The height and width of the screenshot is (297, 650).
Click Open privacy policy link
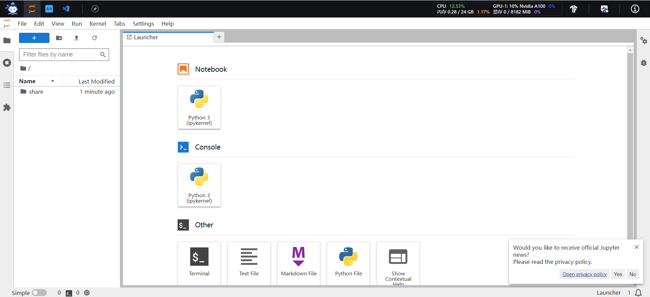point(584,274)
